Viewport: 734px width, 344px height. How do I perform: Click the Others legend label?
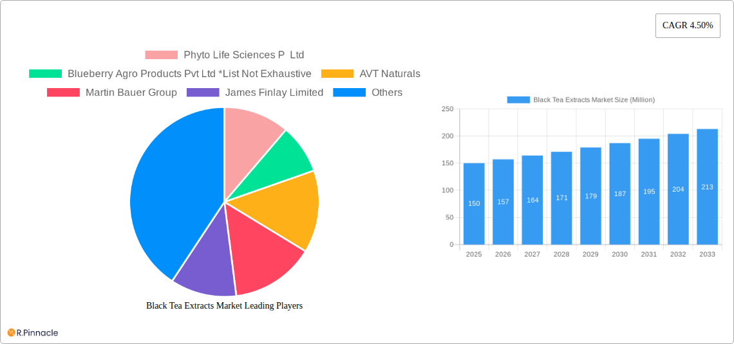[x=387, y=93]
